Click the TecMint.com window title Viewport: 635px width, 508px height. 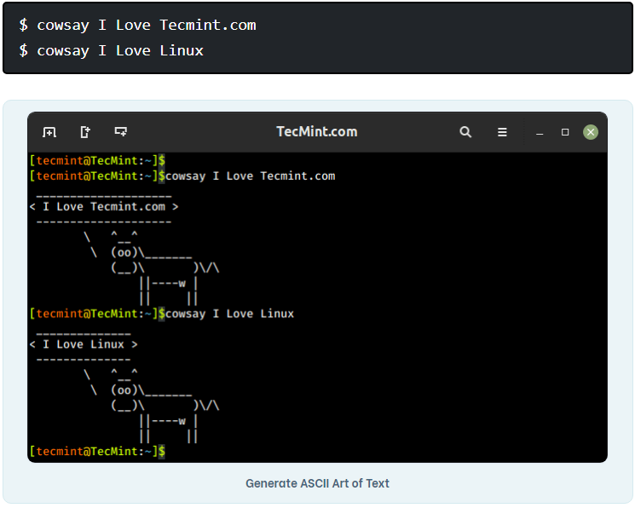click(317, 132)
